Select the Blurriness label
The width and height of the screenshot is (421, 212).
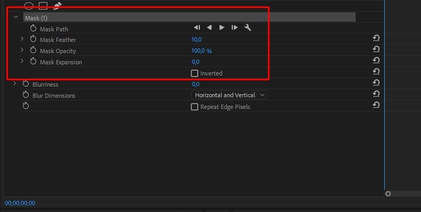pyautogui.click(x=45, y=84)
